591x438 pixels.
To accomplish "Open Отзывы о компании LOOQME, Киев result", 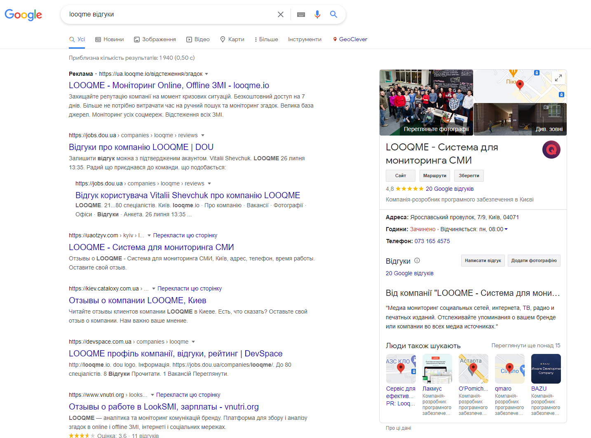I will pos(138,300).
